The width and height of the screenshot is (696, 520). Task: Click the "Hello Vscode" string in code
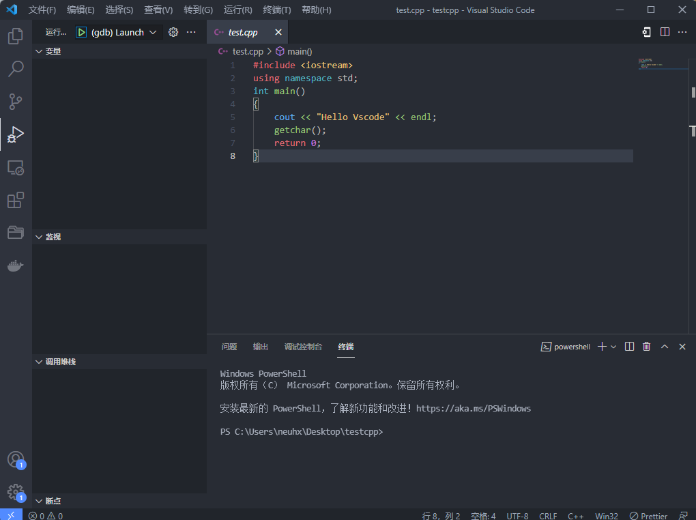(x=353, y=117)
